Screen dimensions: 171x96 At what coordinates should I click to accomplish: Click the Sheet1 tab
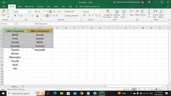pyautogui.click(x=14, y=86)
